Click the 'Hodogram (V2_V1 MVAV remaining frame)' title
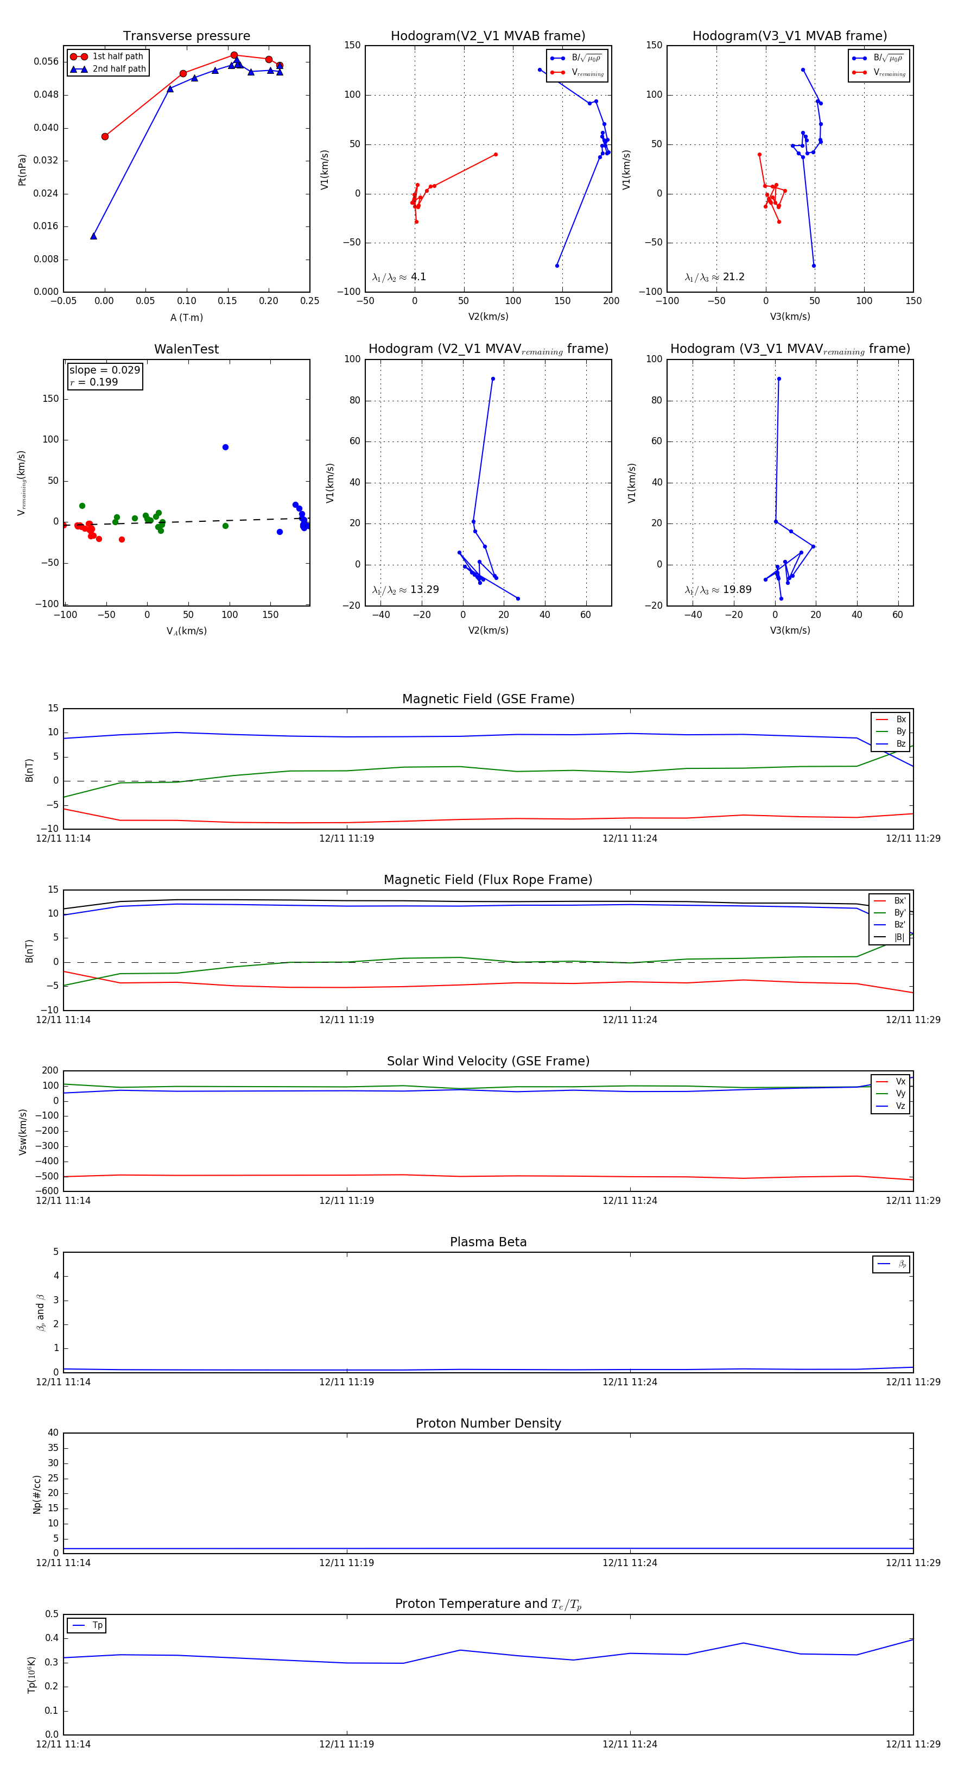The width and height of the screenshot is (977, 1792). [488, 349]
